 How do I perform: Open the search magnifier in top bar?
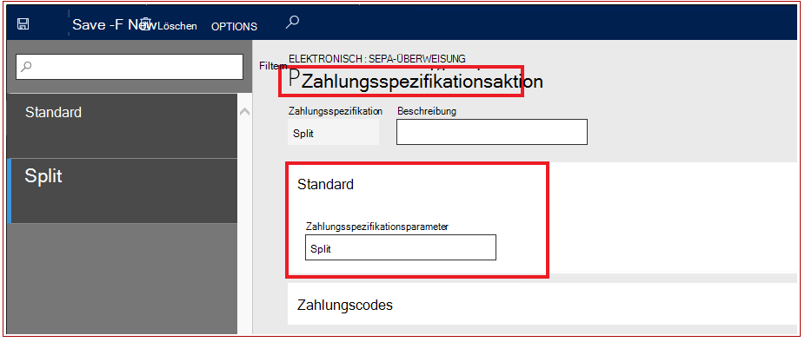pyautogui.click(x=292, y=22)
